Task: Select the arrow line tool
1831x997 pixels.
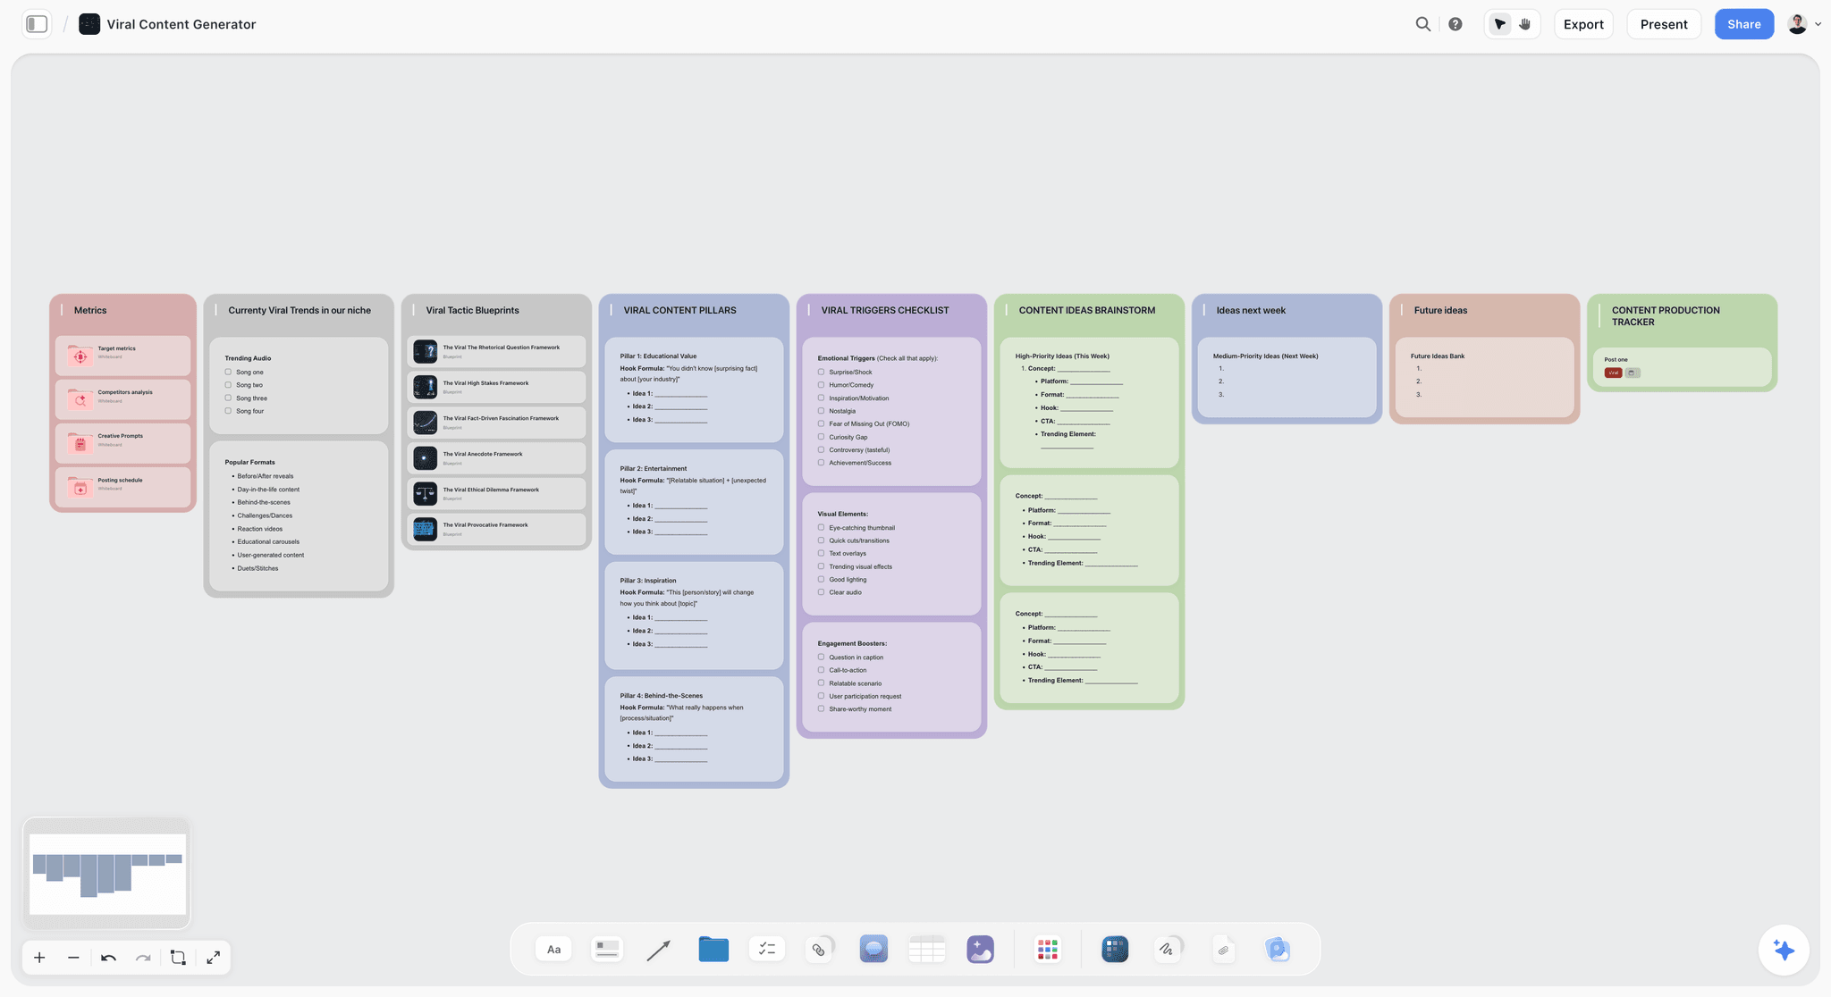Action: click(659, 950)
